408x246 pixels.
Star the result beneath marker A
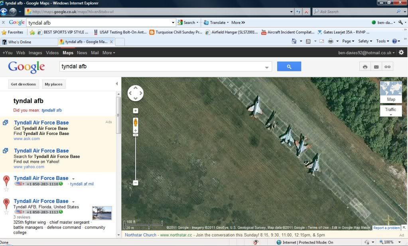click(x=6, y=189)
